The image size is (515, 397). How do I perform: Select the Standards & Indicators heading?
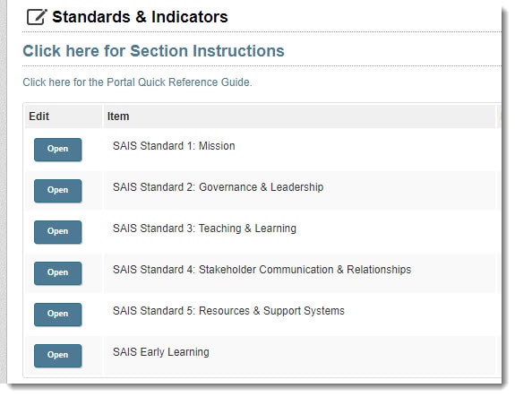(x=140, y=17)
